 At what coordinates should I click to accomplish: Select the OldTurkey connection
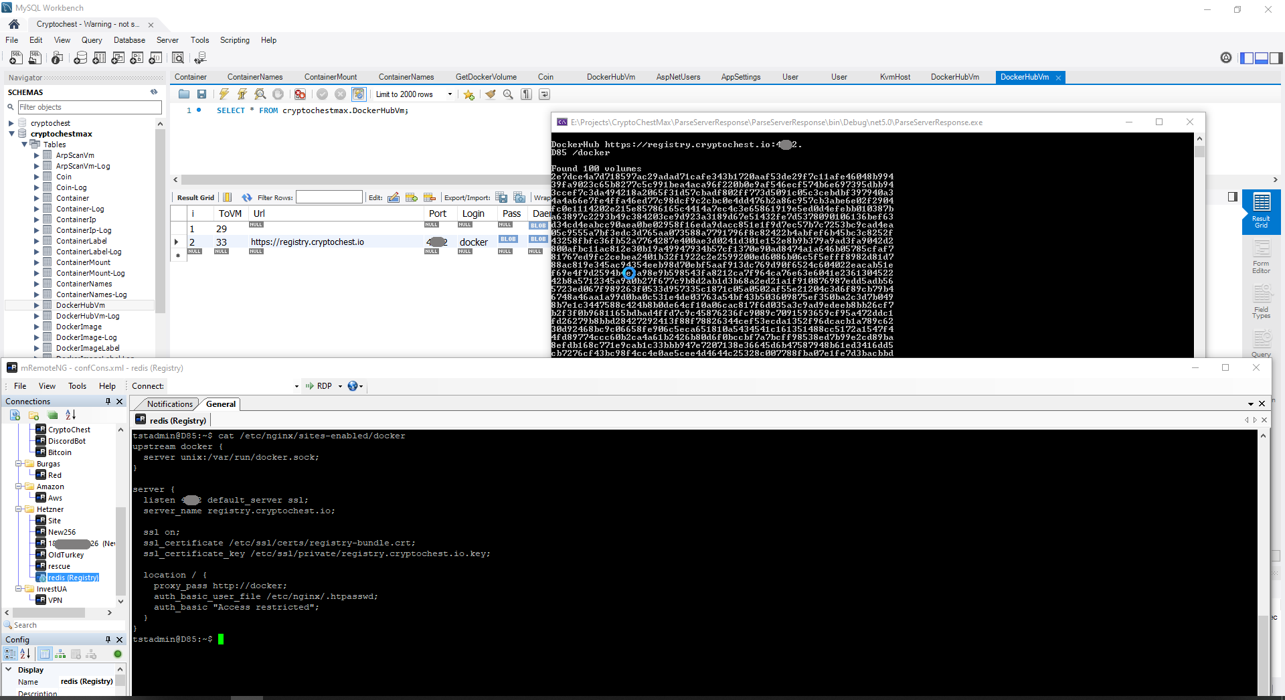click(x=66, y=555)
